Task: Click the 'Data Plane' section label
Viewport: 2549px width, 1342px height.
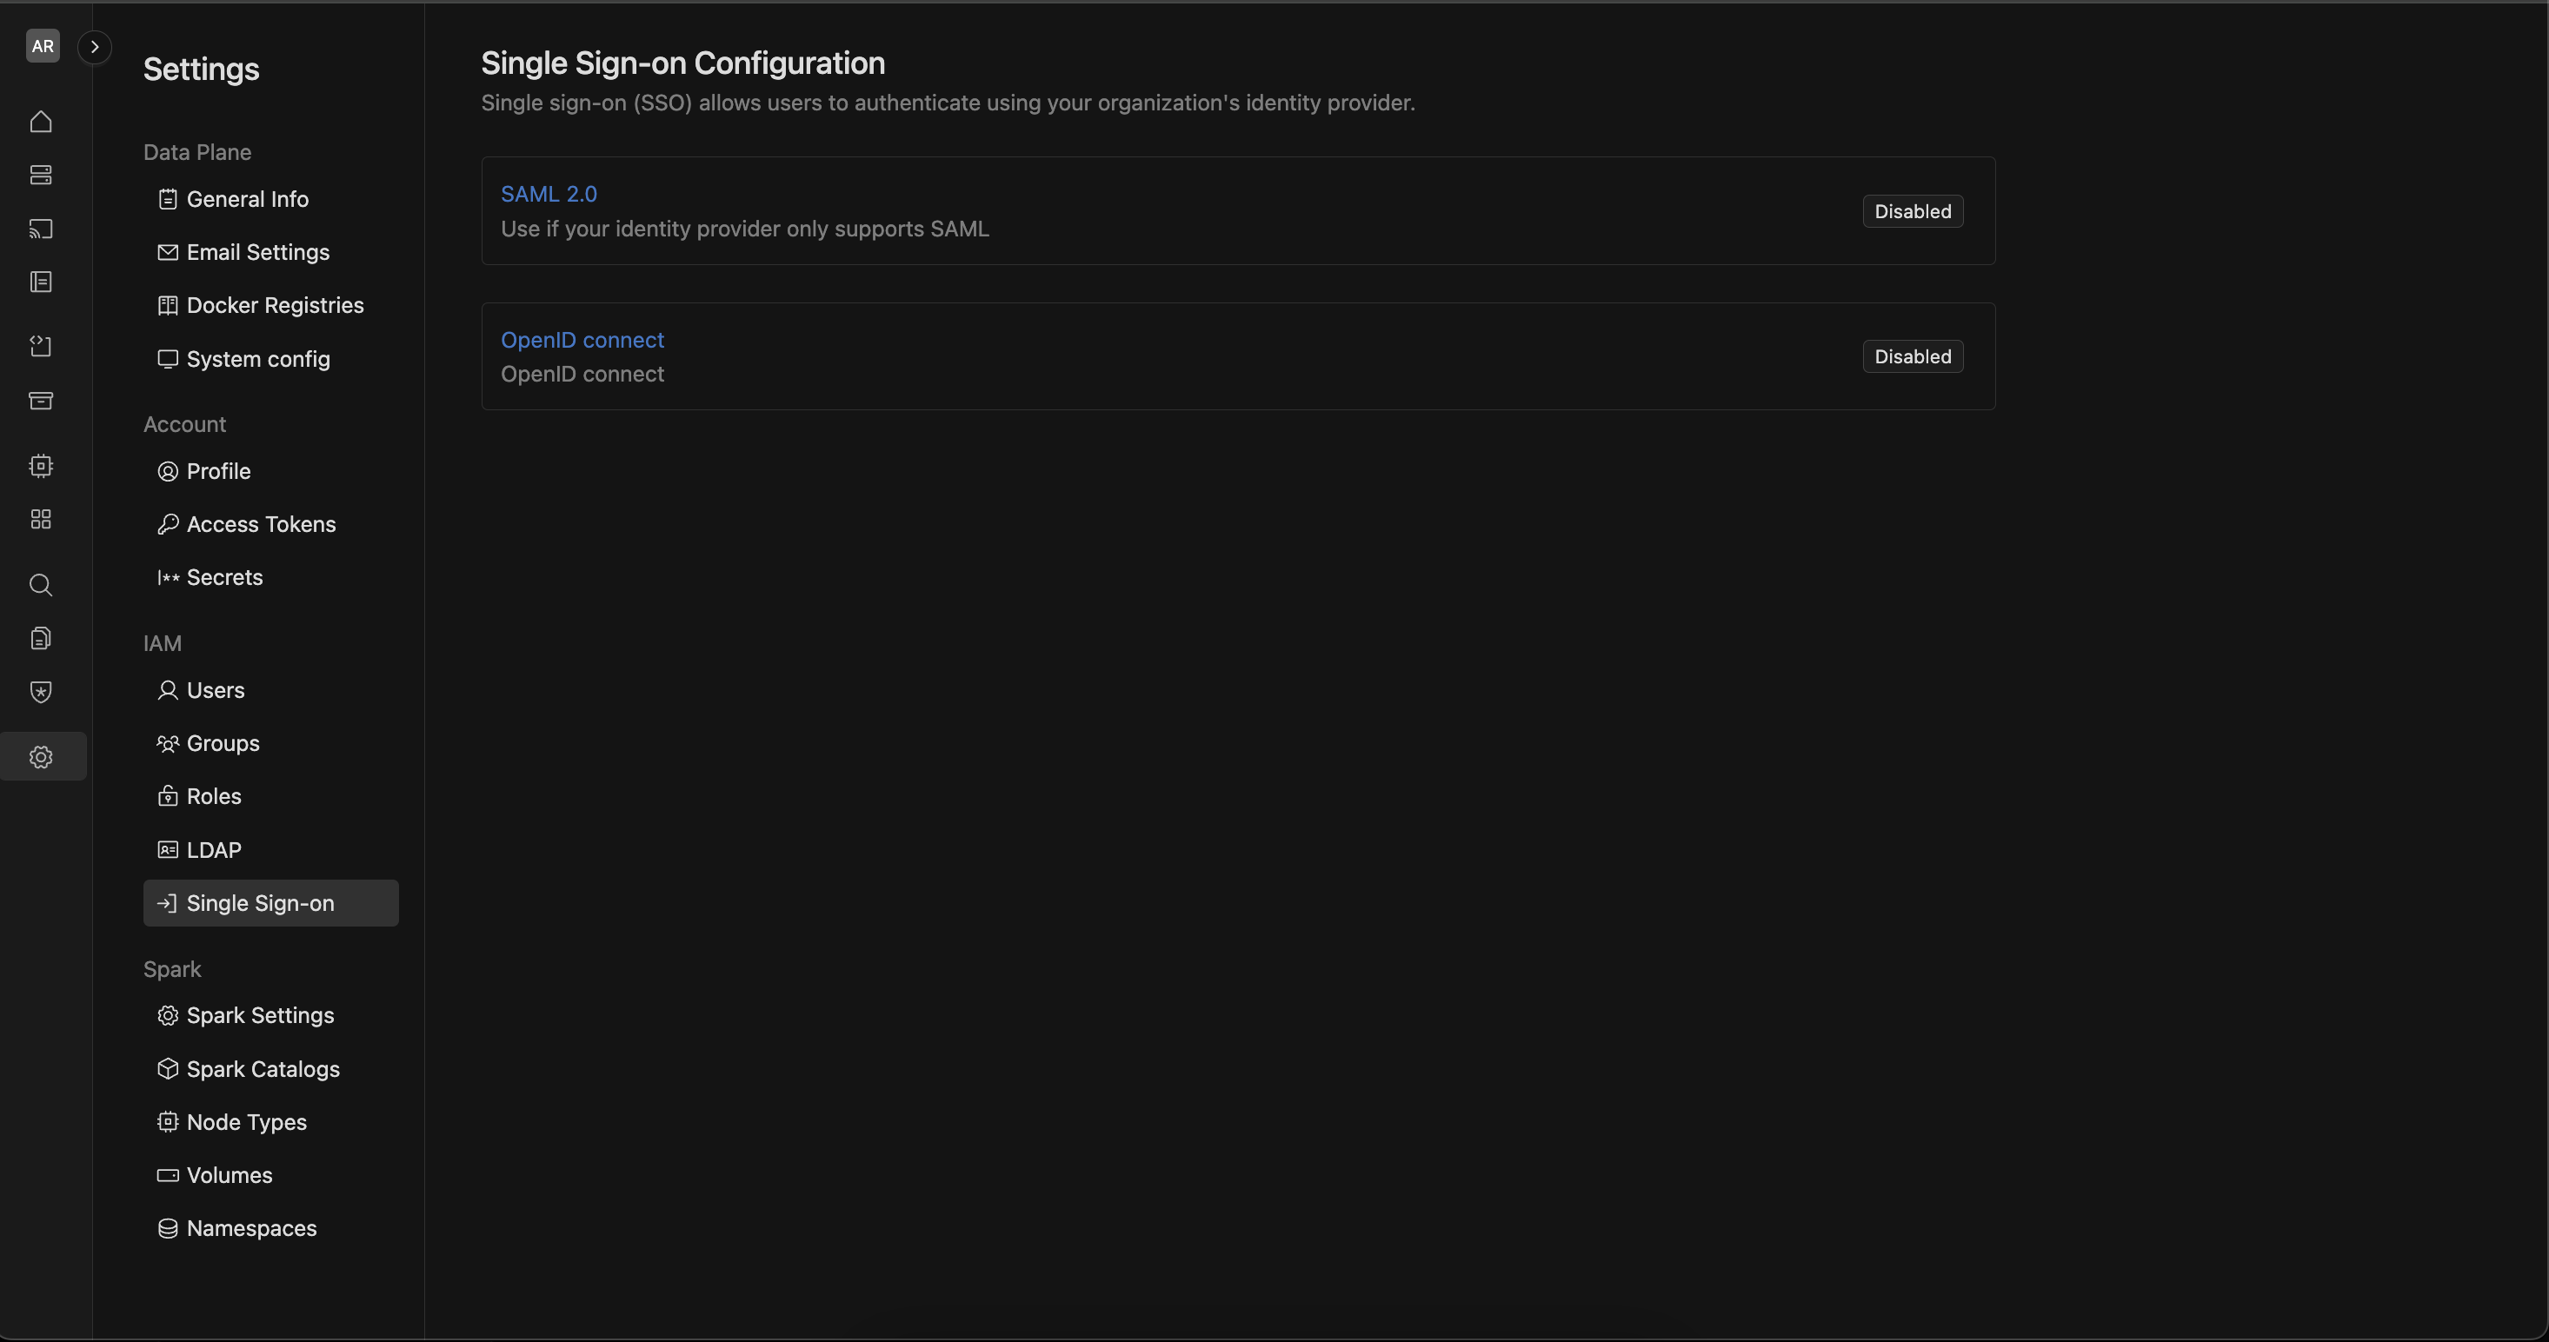Action: 198,152
